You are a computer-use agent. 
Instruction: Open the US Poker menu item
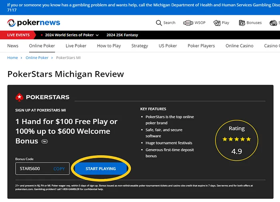(168, 46)
